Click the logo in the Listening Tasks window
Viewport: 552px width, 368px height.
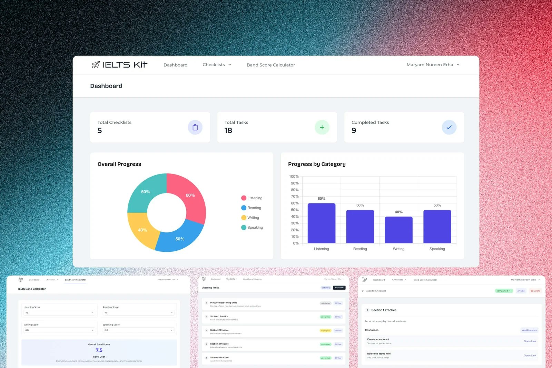click(204, 279)
